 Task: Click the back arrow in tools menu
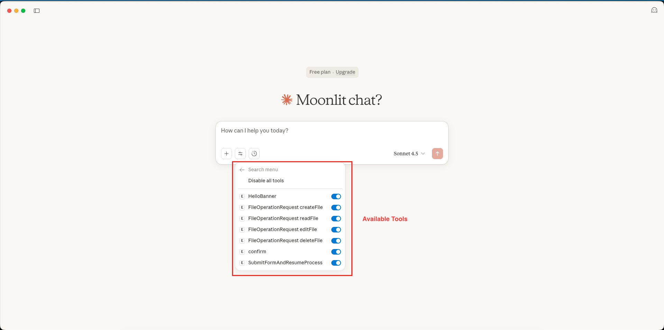tap(242, 170)
